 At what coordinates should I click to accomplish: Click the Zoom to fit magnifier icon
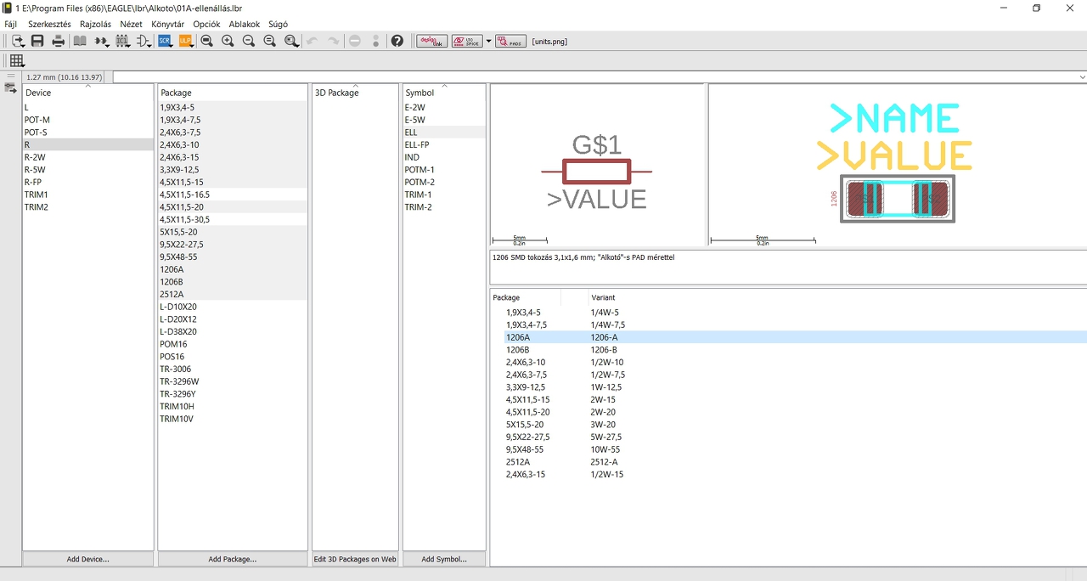[x=206, y=41]
